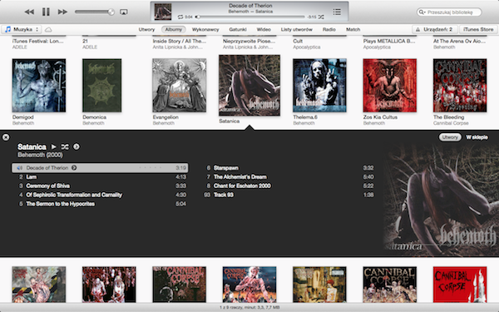Screen dimensions: 499x312
Task: Select the Demonica album cover
Action: coord(101,86)
